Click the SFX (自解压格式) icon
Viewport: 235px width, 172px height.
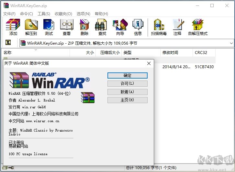click(x=198, y=27)
